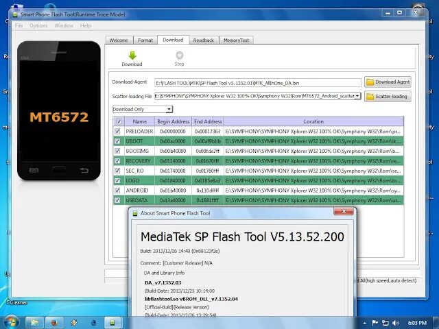Select the ANDROID row name cell
Viewport: 439px width, 329px height.
coord(140,191)
